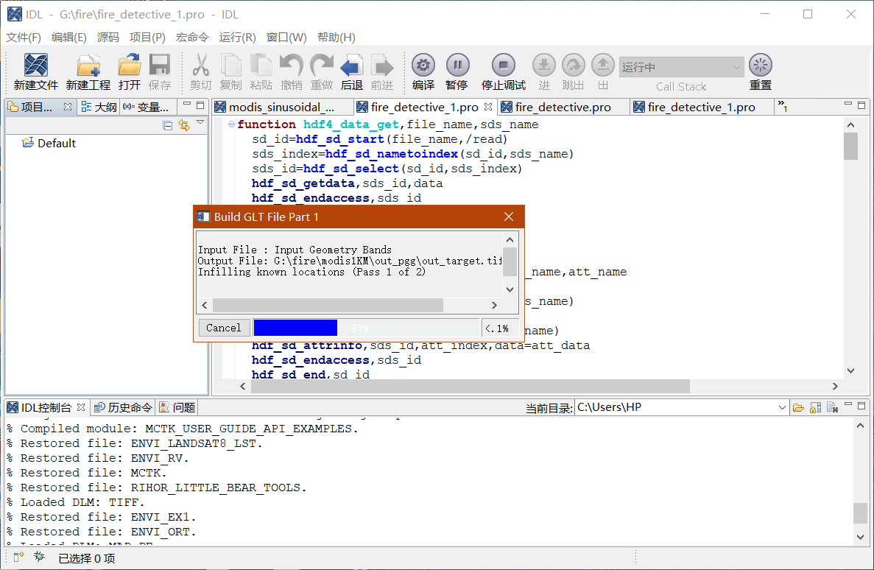Open the 文件(F) menu

pos(24,38)
